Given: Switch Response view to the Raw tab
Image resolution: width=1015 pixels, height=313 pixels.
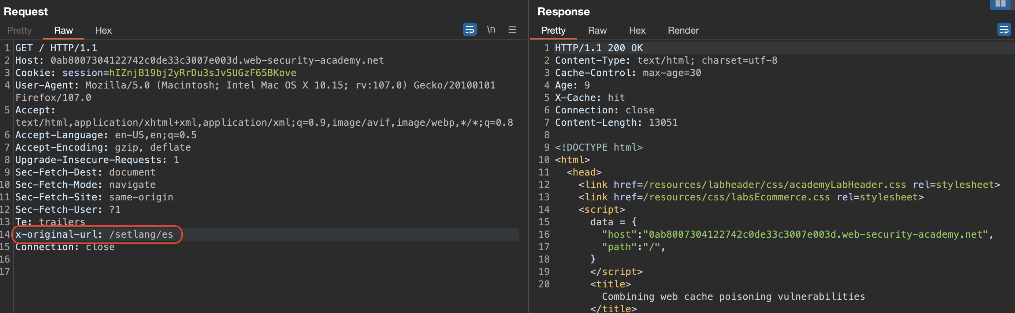Looking at the screenshot, I should point(597,30).
